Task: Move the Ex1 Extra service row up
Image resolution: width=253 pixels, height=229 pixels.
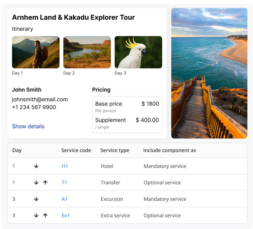Action: click(45, 215)
